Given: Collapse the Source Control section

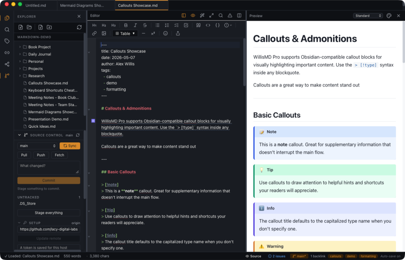Looking at the screenshot, I should 20,135.
